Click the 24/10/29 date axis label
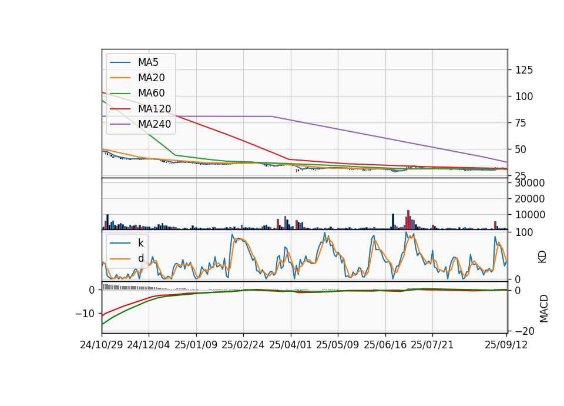This screenshot has width=564, height=406. 102,345
